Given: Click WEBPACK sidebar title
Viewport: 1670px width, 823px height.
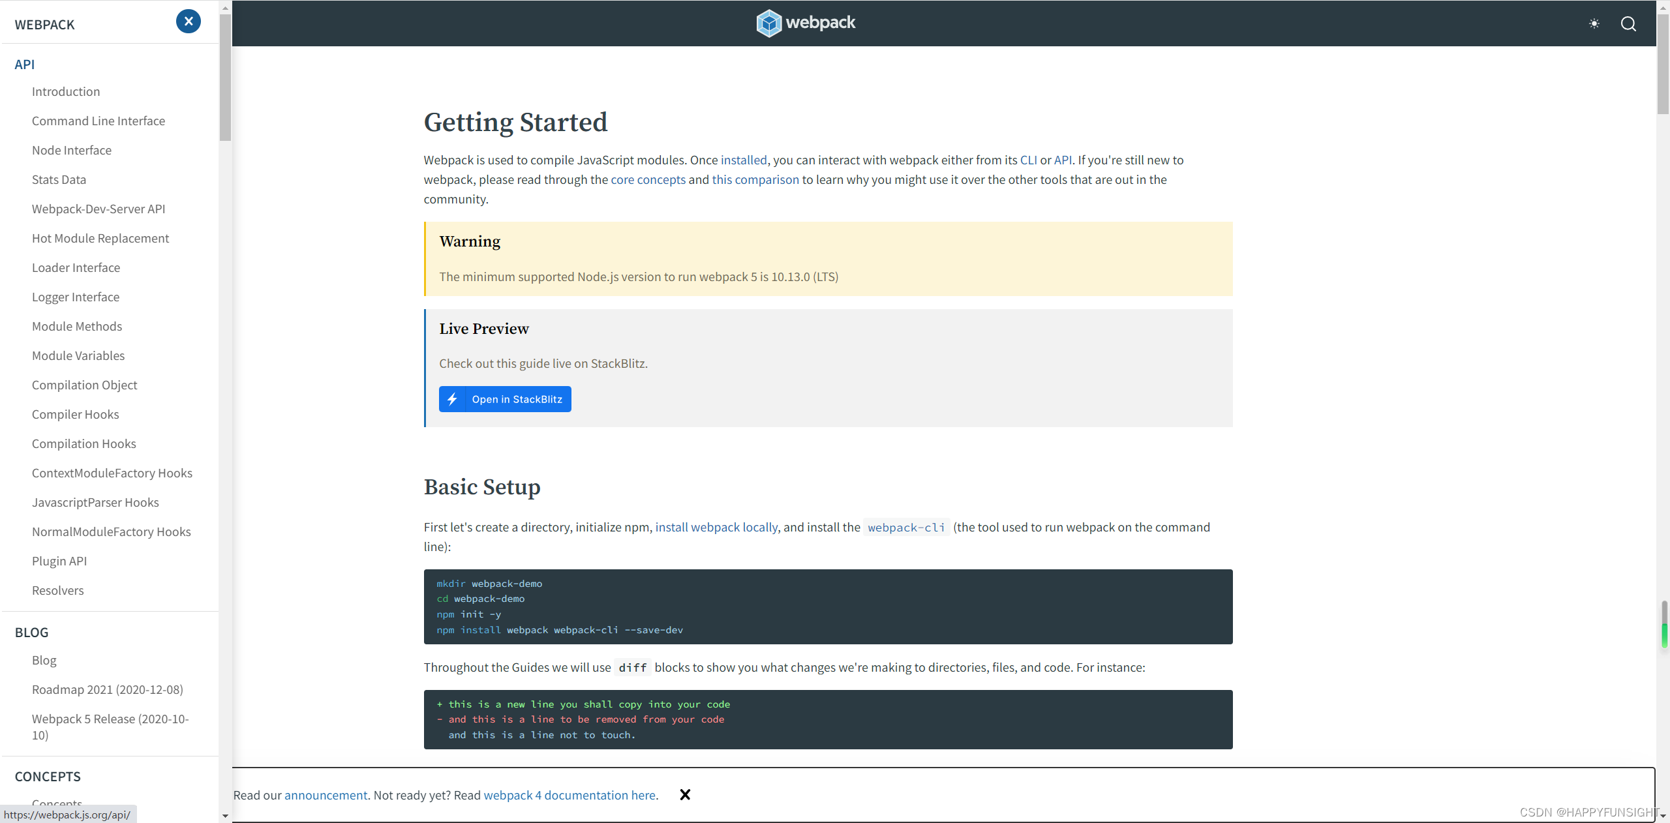Looking at the screenshot, I should [x=44, y=24].
